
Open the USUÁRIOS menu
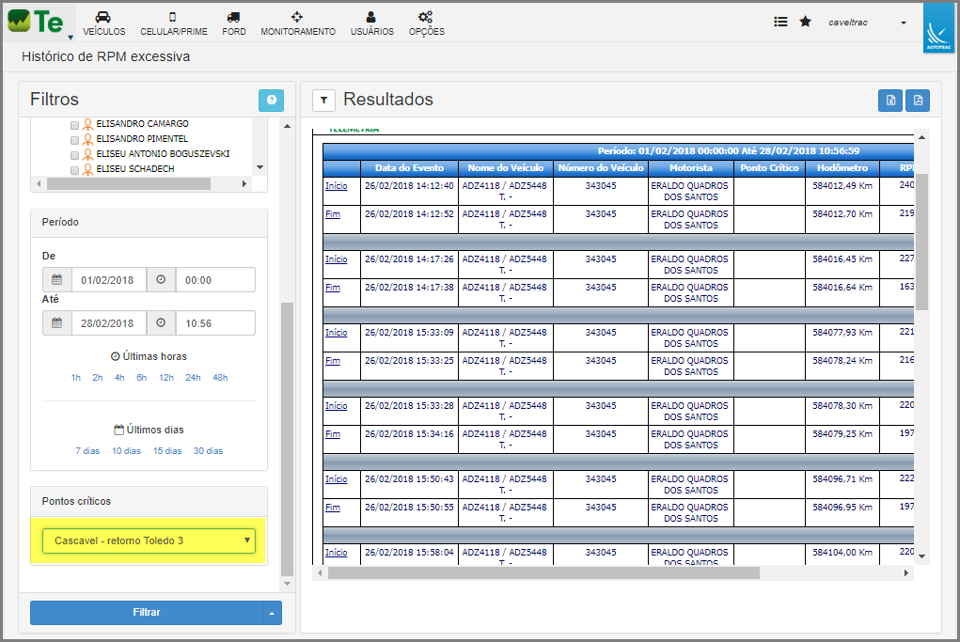coord(372,23)
